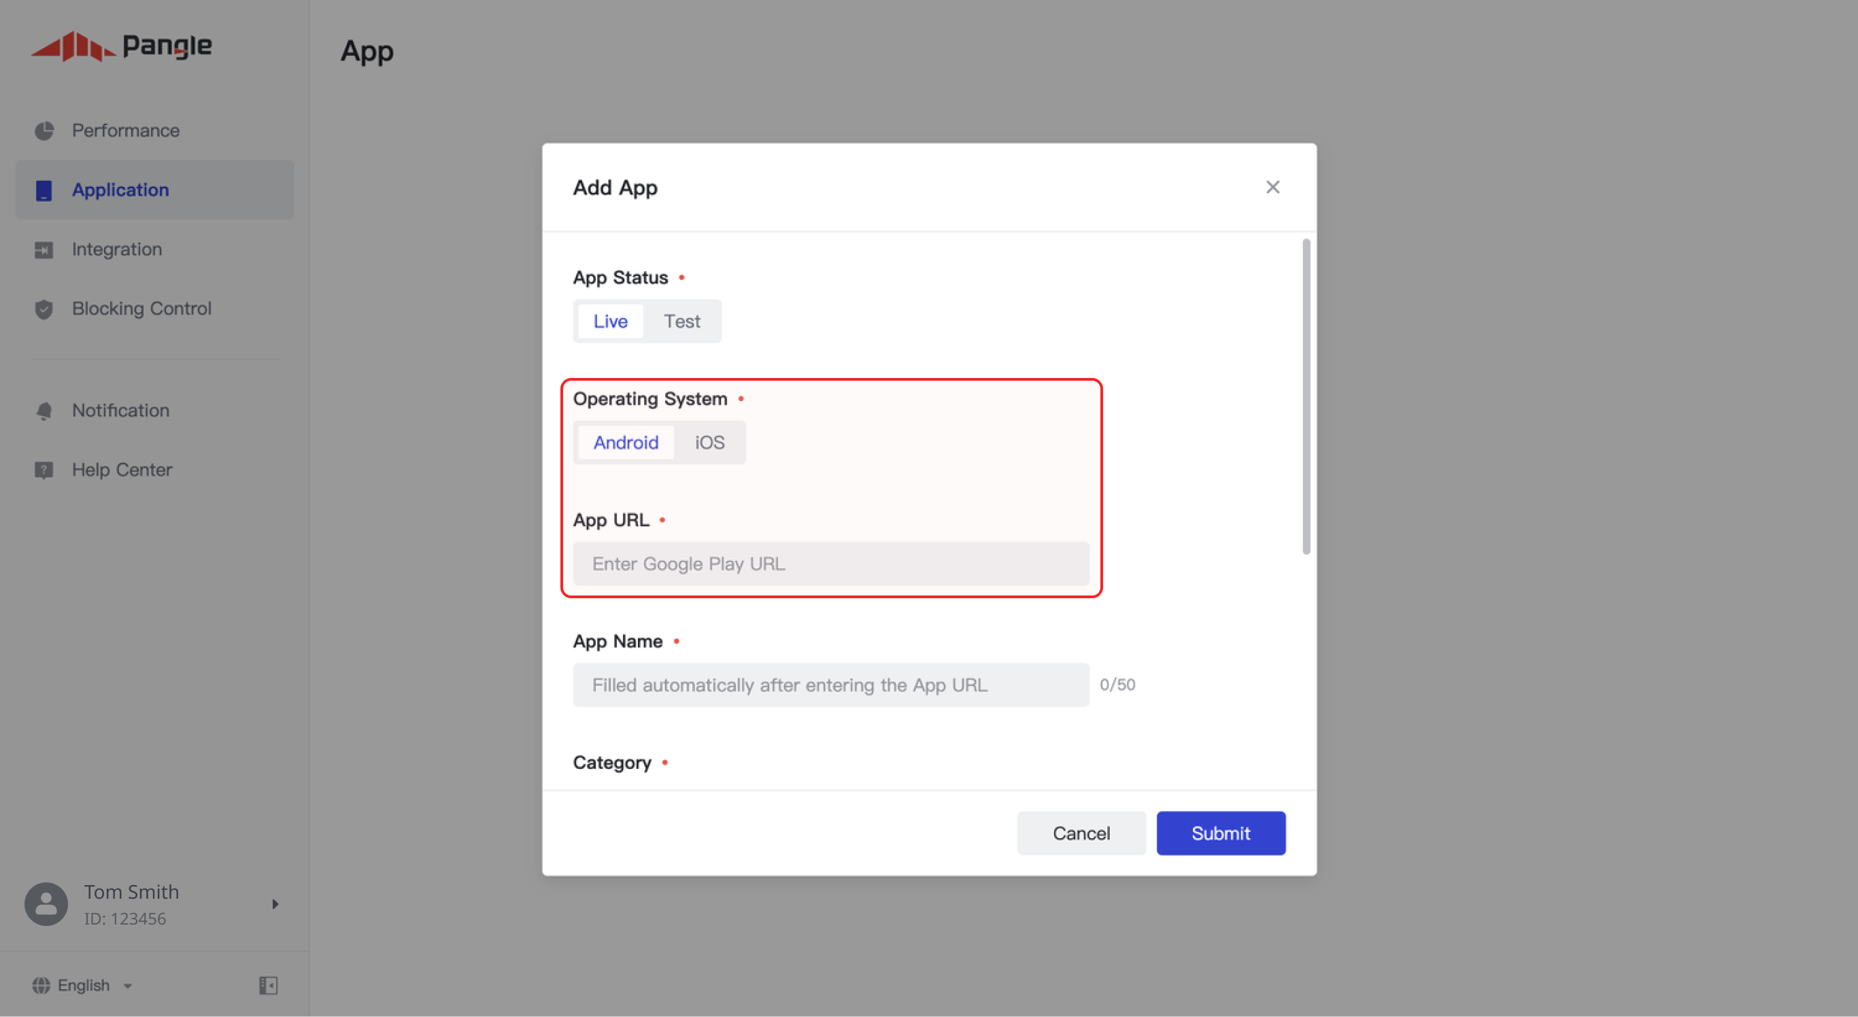Click the Performance pie chart icon
1858x1017 pixels.
point(44,131)
